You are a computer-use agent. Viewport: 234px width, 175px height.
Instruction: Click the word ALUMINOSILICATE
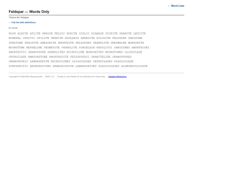pos(134,66)
